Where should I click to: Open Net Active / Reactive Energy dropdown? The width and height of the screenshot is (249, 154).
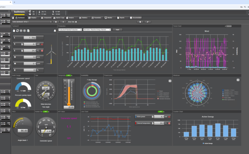(x=97, y=30)
